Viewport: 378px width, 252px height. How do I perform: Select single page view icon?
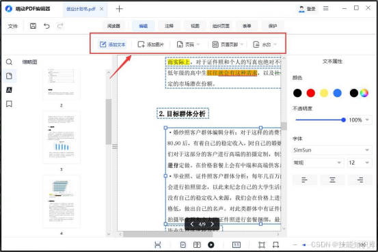[183, 245]
